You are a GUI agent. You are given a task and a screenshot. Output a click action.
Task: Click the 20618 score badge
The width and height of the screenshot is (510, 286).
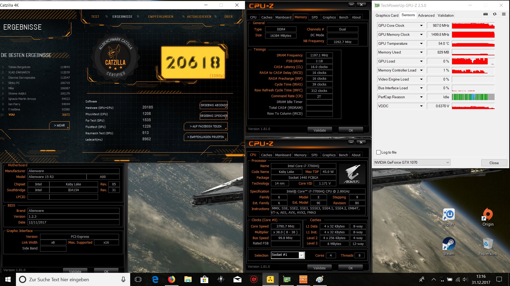coord(193,63)
